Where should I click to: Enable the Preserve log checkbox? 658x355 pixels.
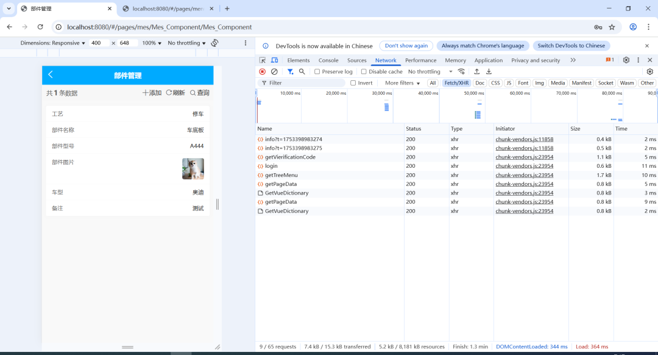pyautogui.click(x=317, y=72)
